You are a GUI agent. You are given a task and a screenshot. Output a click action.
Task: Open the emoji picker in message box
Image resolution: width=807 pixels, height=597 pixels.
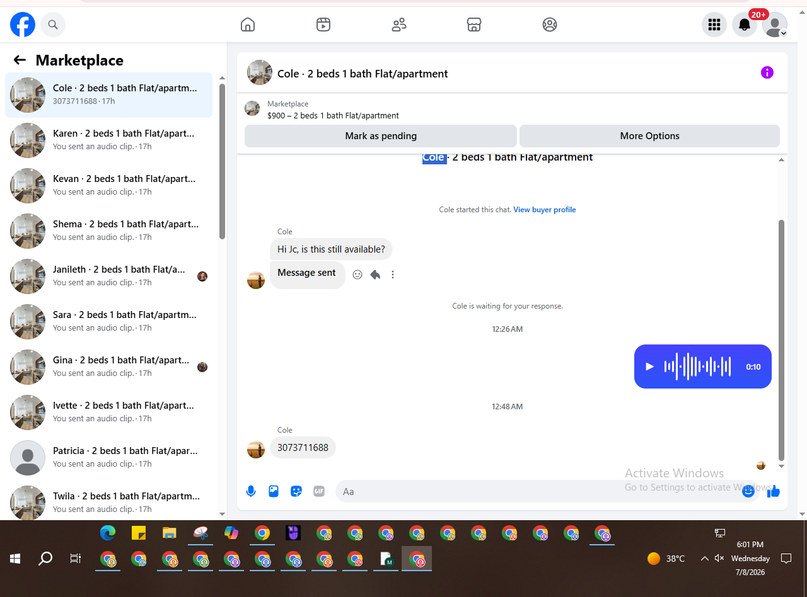748,491
